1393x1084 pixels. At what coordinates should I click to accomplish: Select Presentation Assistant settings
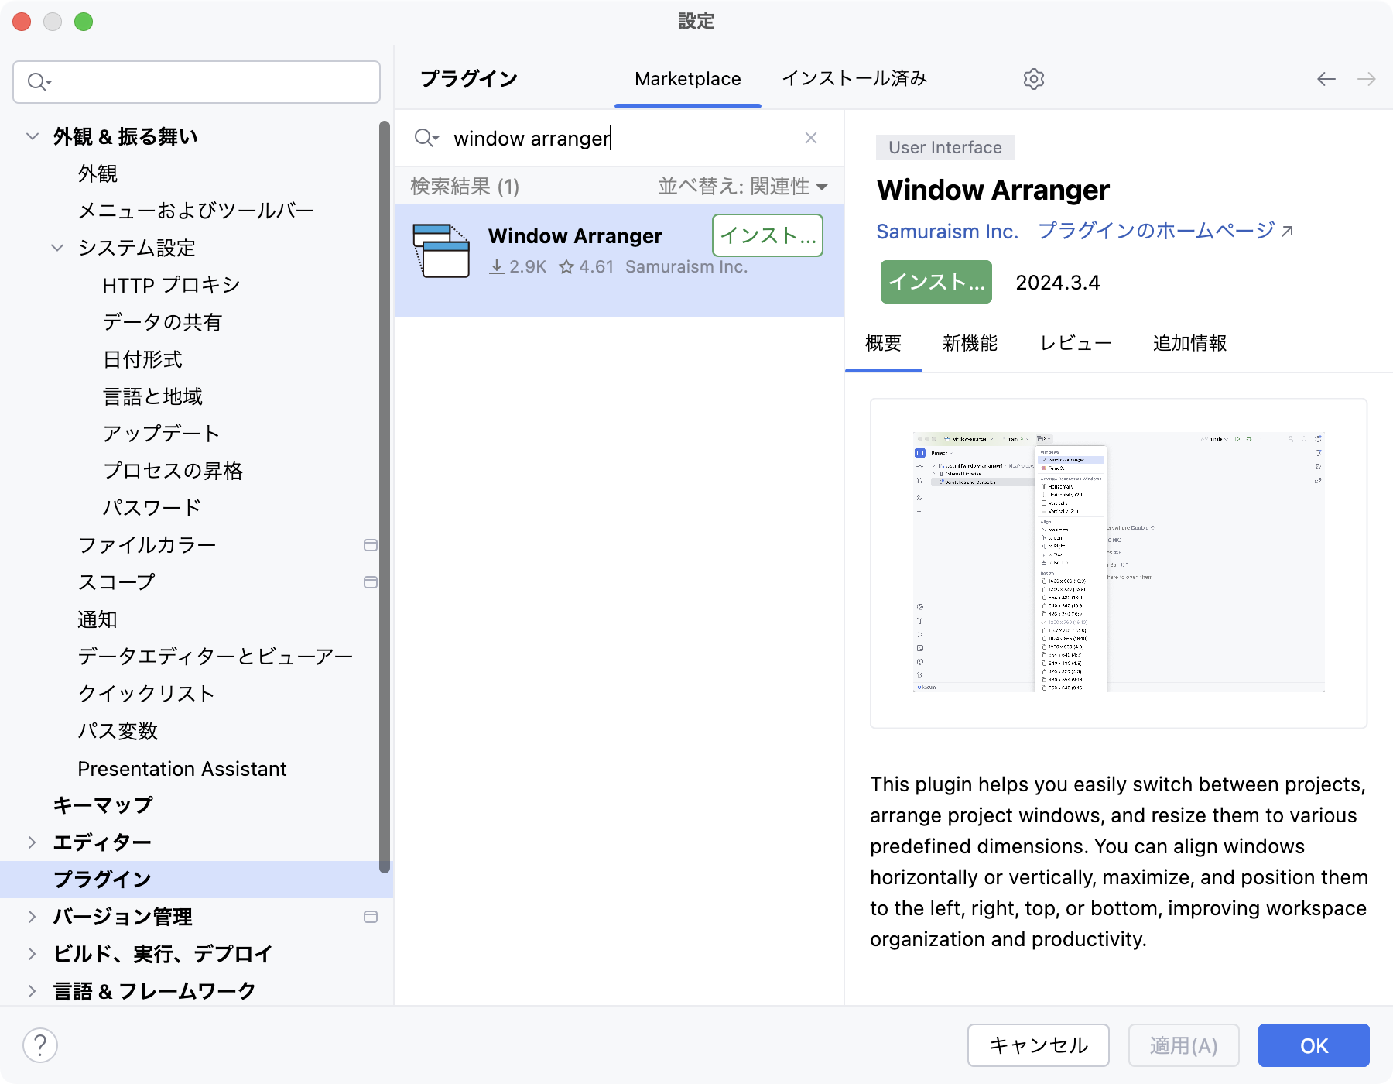pos(182,769)
